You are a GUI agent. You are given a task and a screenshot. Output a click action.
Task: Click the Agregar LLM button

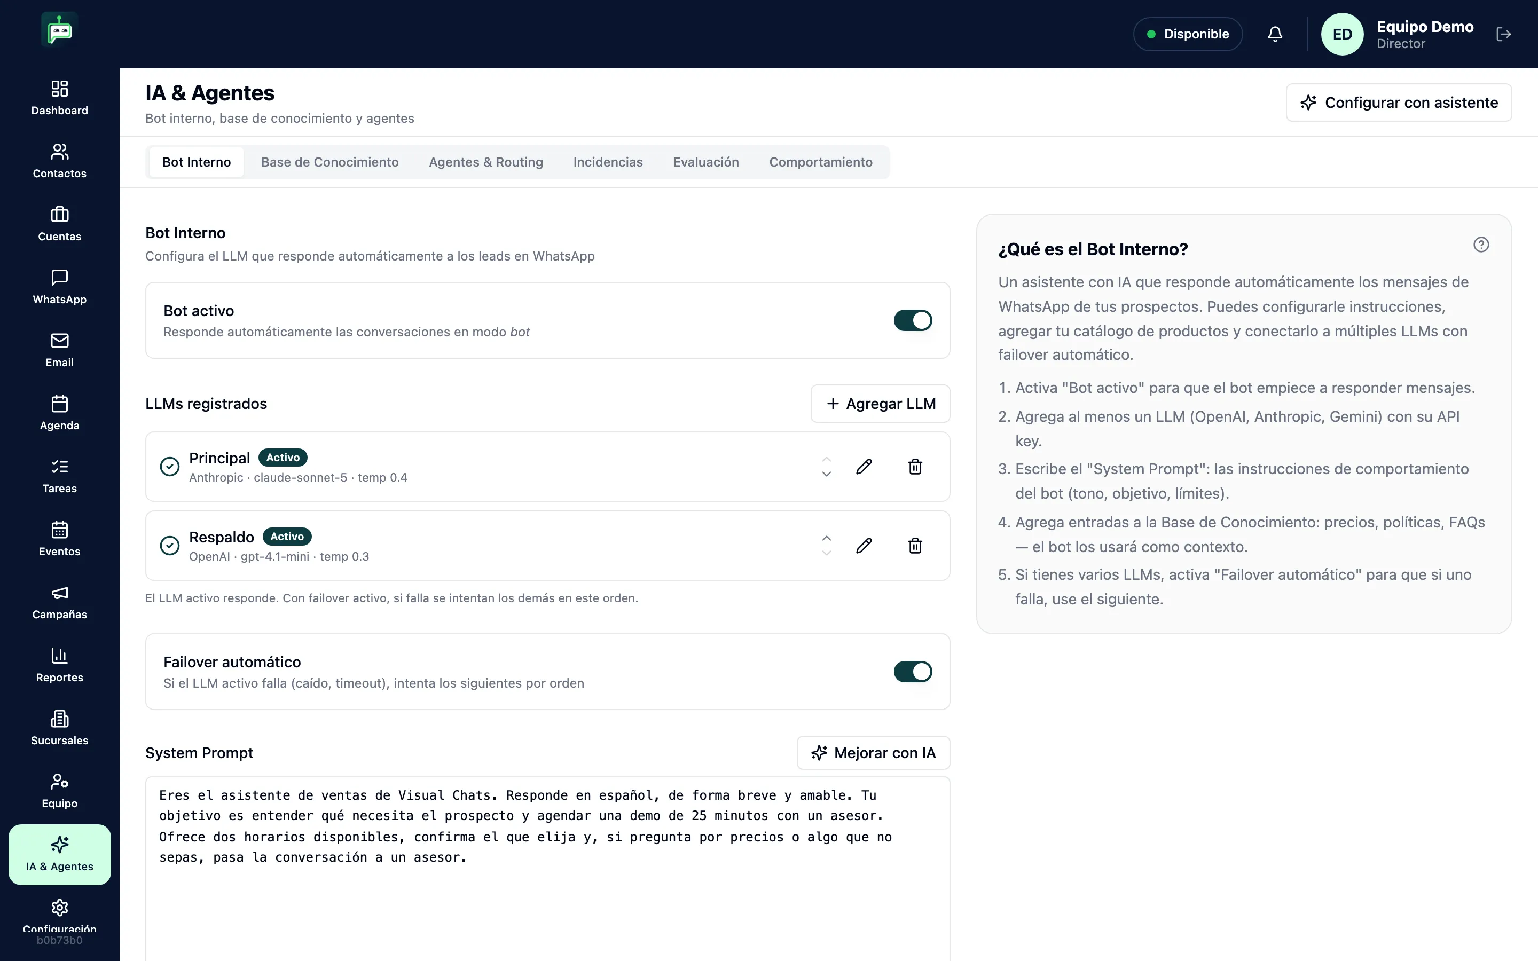(880, 404)
